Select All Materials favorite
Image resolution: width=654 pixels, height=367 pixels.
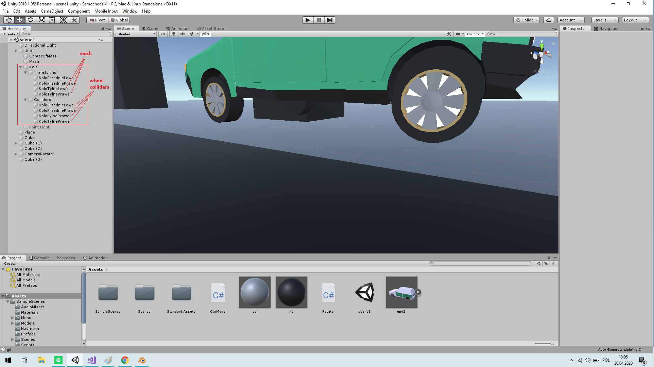(x=28, y=275)
